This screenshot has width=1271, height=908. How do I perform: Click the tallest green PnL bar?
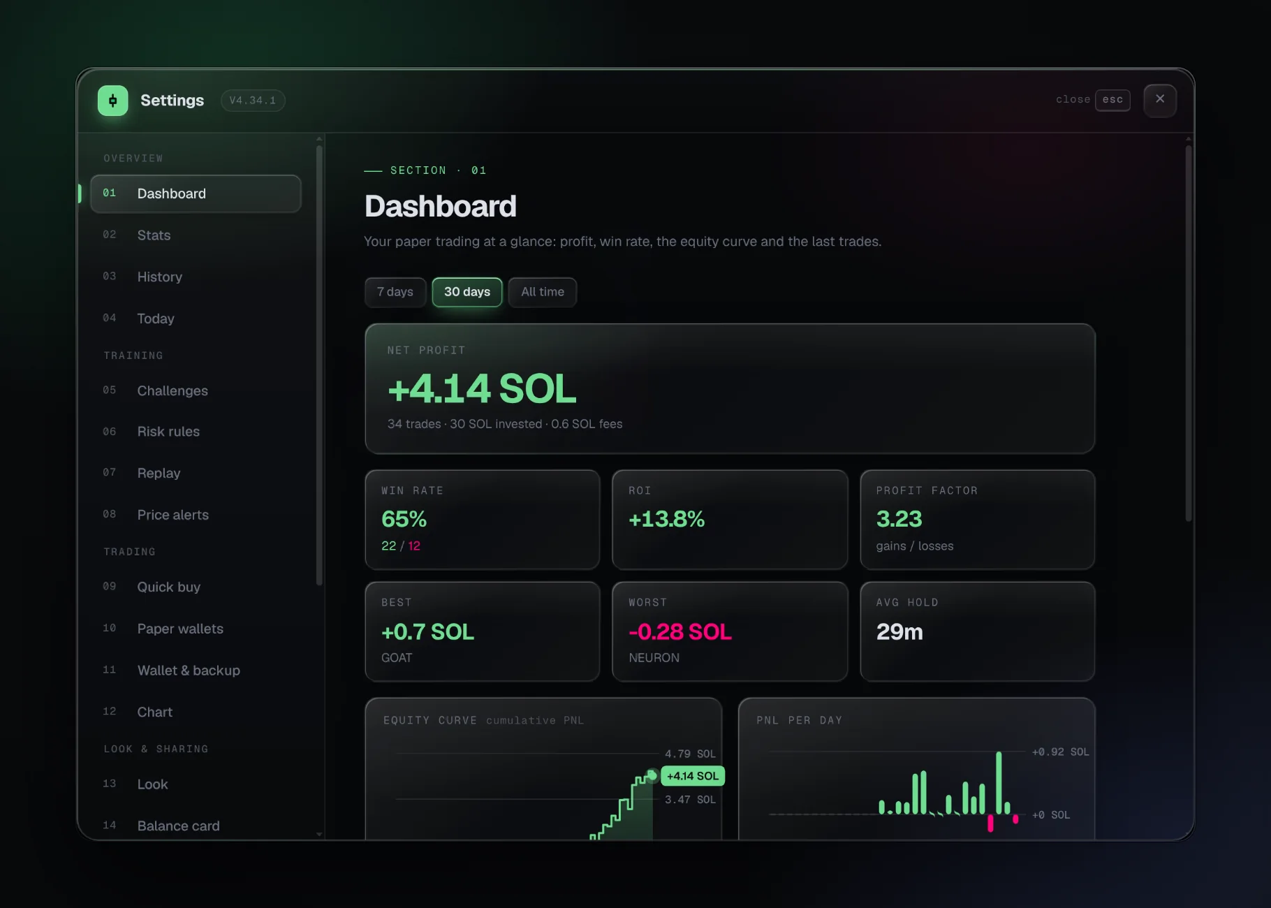[x=999, y=783]
